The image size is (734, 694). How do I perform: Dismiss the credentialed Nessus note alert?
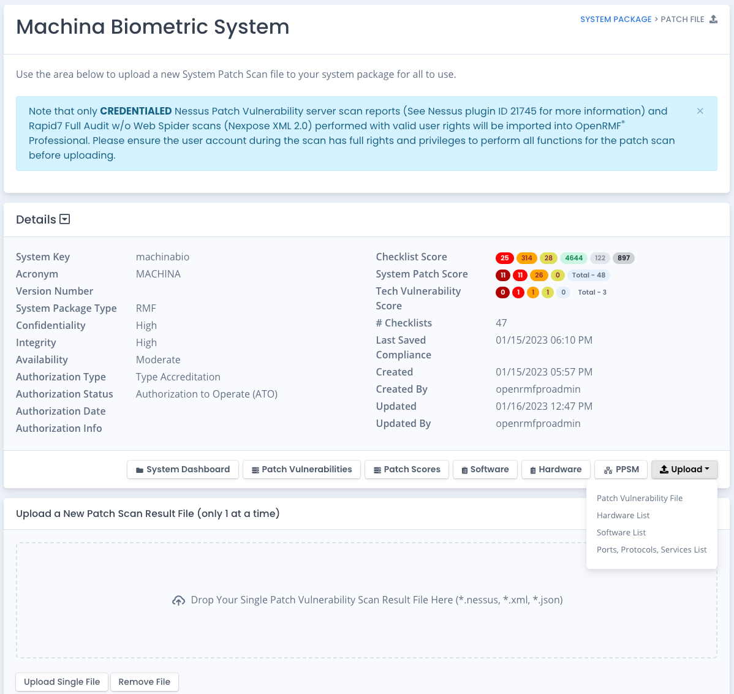tap(700, 111)
